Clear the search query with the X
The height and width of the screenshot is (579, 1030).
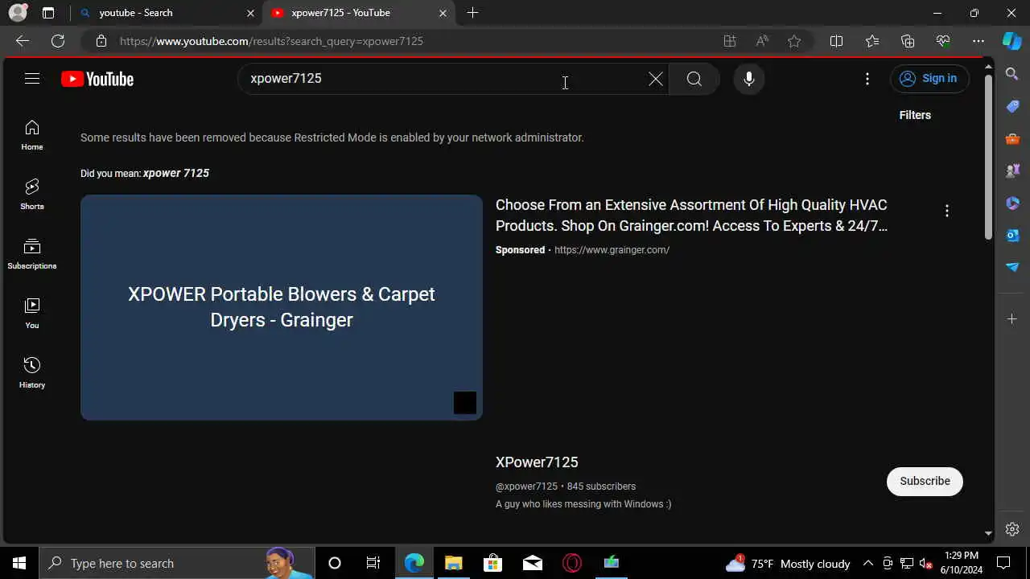coord(656,79)
